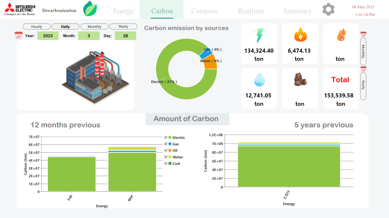Expand the Monthly side panel on the right
Viewport: 389px width, 218px height.
tap(363, 52)
